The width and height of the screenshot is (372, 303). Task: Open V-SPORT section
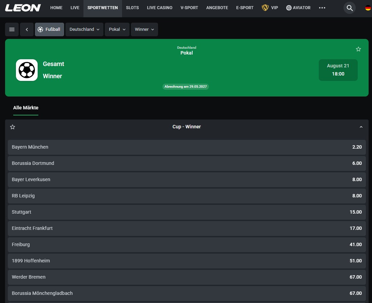[189, 8]
